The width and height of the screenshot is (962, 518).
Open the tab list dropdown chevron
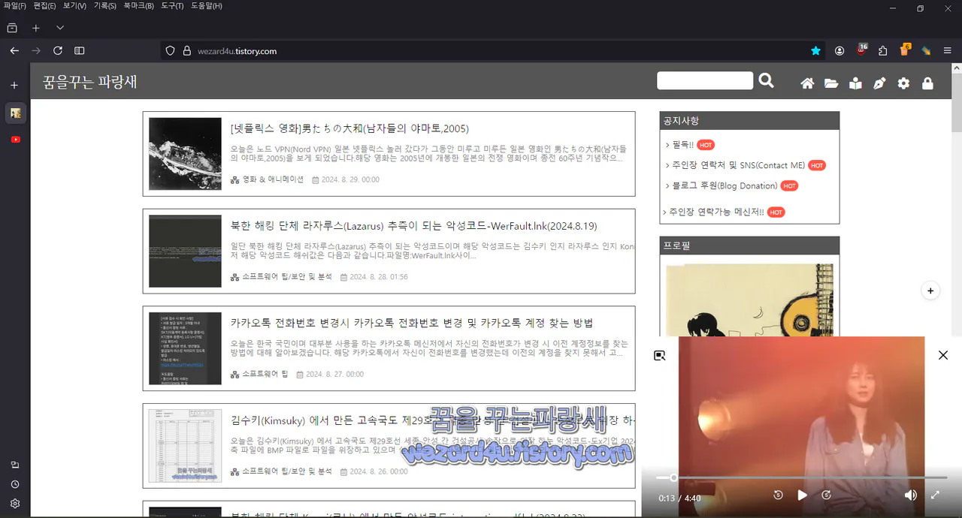click(x=59, y=26)
